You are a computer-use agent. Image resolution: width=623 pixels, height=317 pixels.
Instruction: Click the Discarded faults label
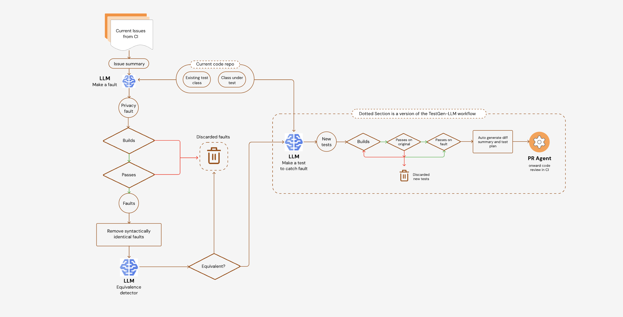(x=213, y=137)
